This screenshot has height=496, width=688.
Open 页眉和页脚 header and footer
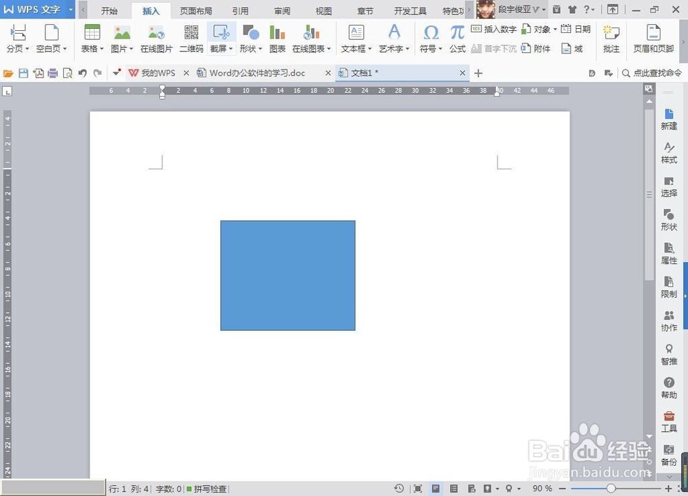(654, 38)
